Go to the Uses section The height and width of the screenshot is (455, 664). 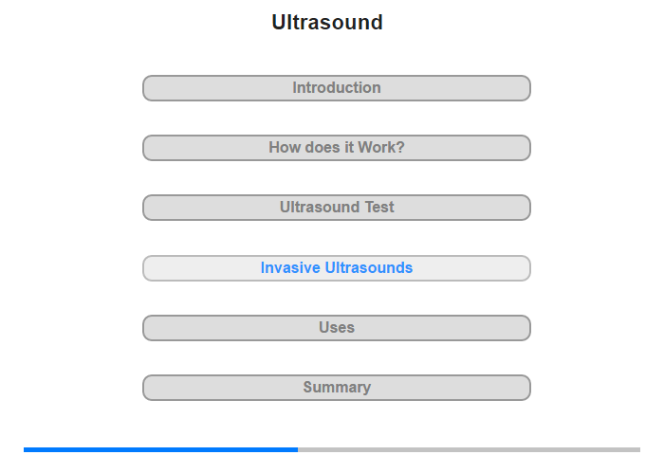[336, 328]
